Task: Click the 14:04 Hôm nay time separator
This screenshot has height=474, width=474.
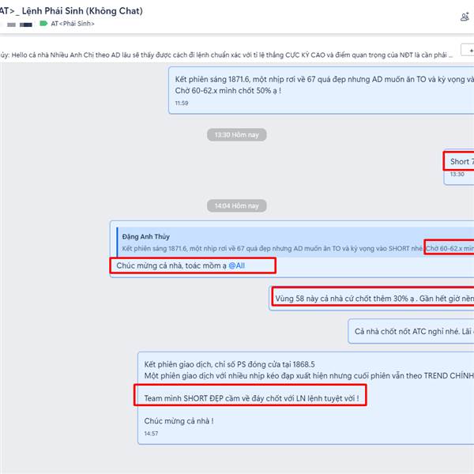Action: (x=237, y=206)
